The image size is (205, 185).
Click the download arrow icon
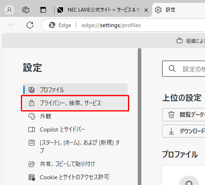tap(171, 131)
